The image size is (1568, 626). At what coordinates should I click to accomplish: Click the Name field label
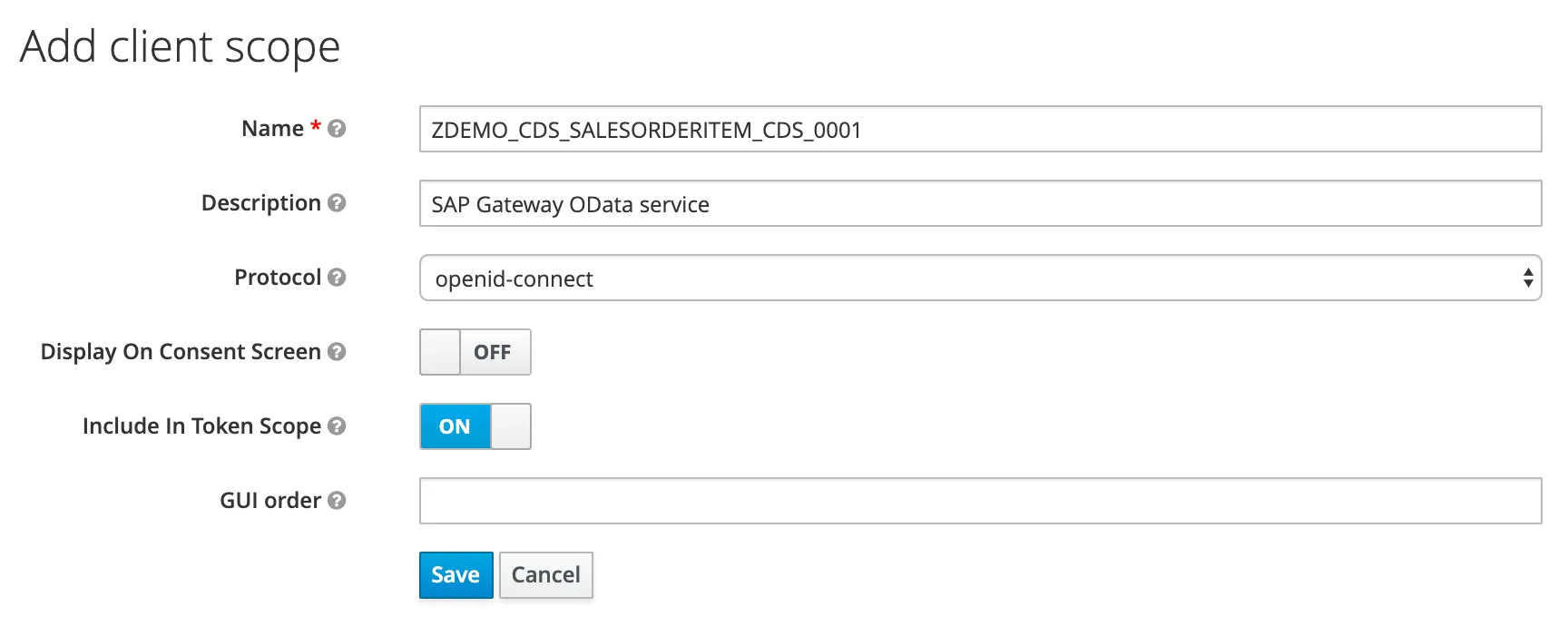[x=272, y=129]
